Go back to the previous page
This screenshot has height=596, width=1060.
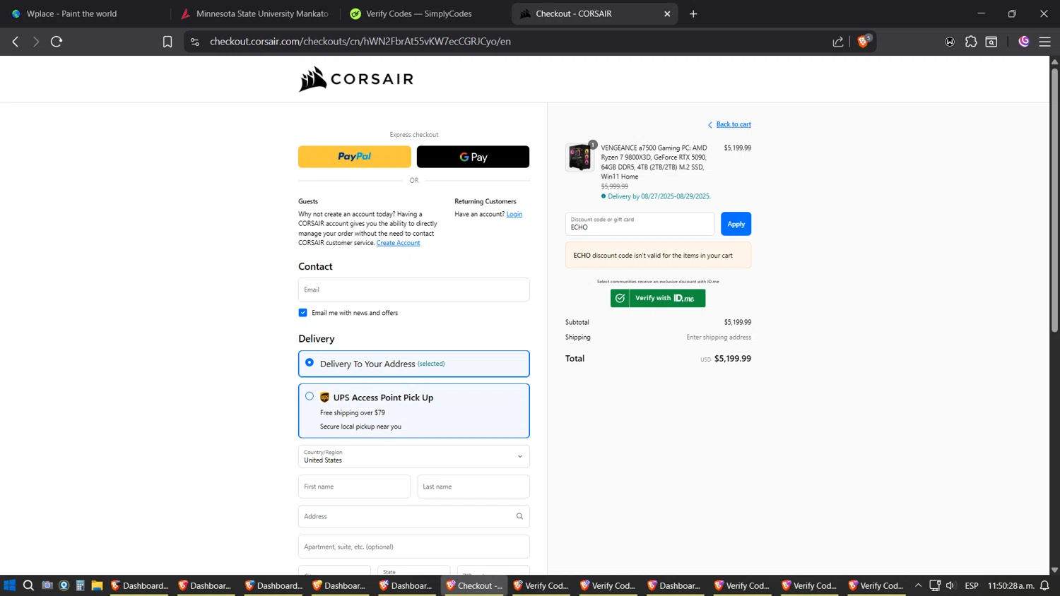[16, 42]
